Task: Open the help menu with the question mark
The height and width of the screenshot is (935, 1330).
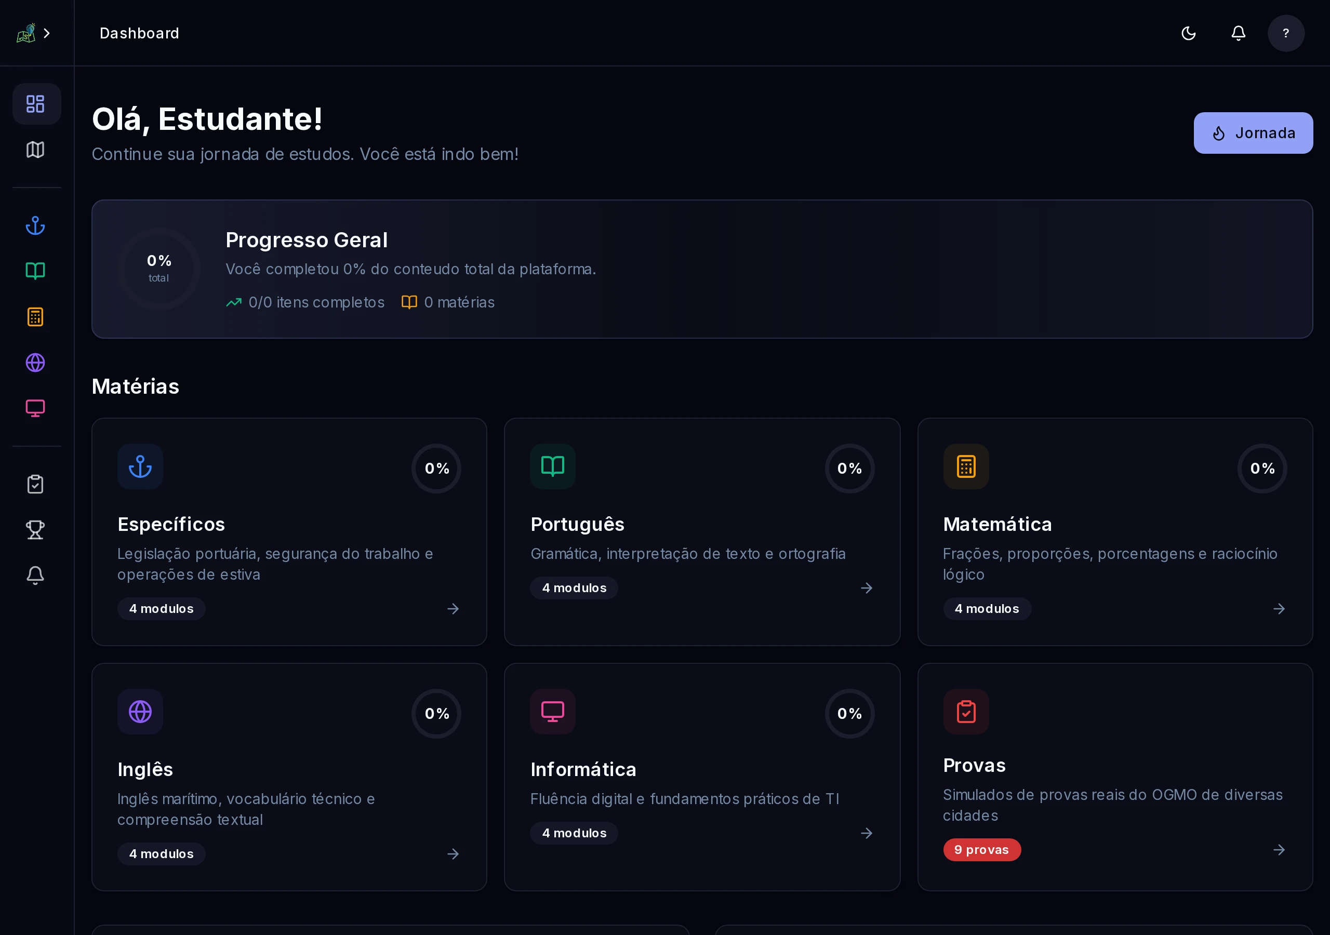Action: (1286, 33)
